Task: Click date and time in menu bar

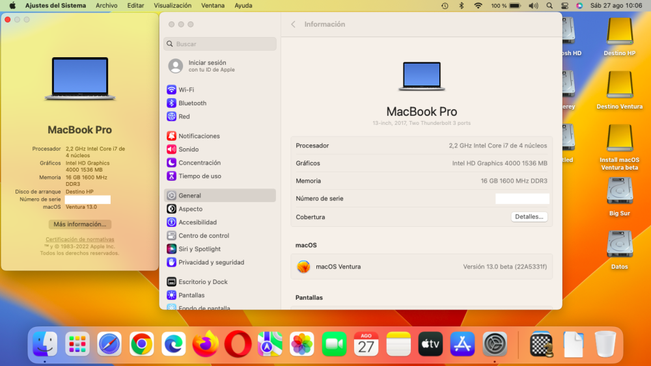Action: coord(616,6)
